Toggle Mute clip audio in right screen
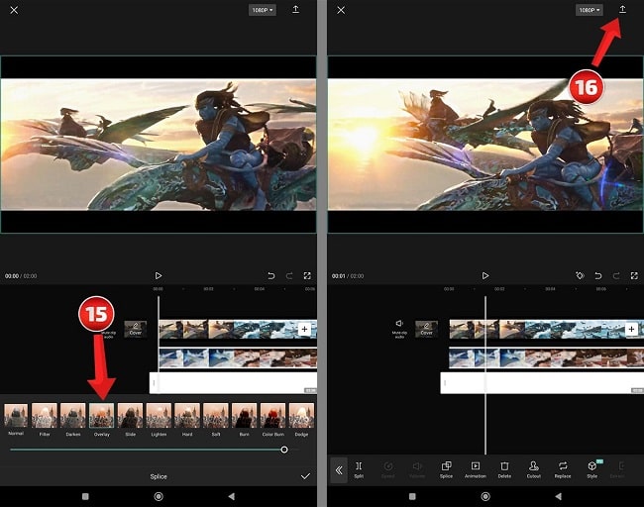 [x=399, y=329]
